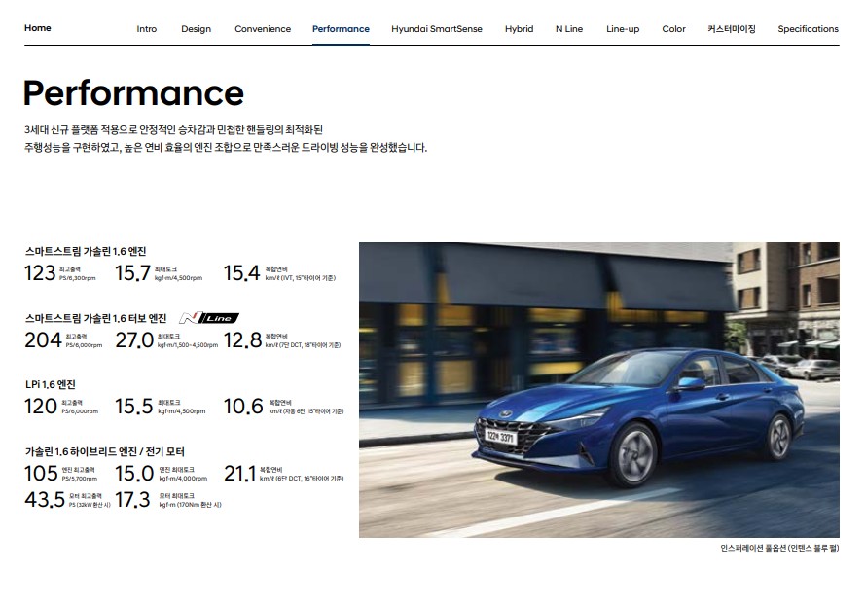Click the 27.0 torque value
The height and width of the screenshot is (606, 865).
(x=134, y=340)
